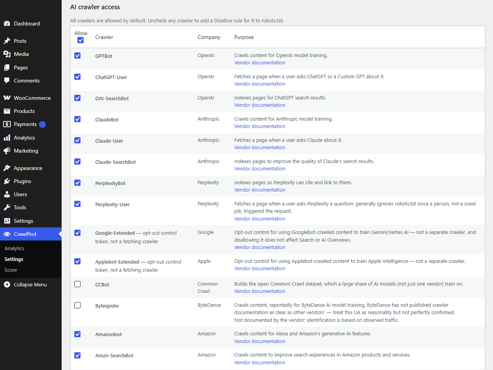Screen dimensions: 493x370
Task: Open the WooCommerce menu
Action: pos(31,98)
